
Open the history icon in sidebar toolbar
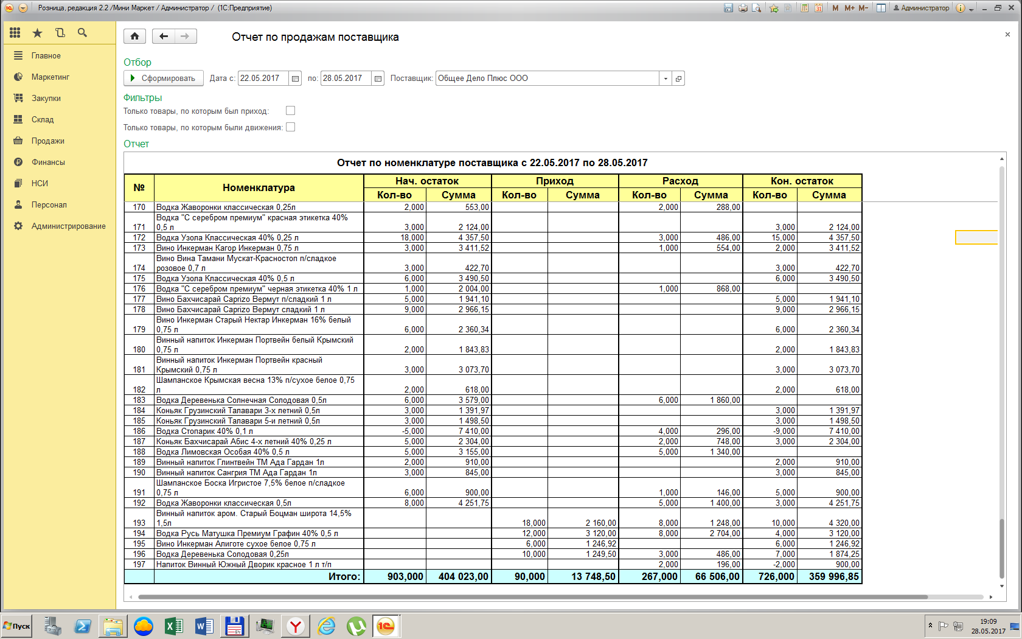pos(60,33)
